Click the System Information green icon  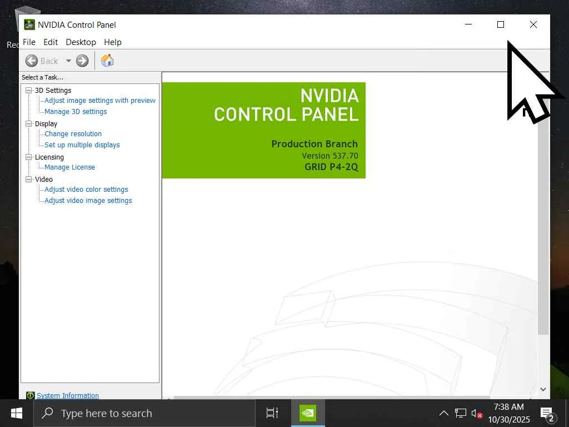(x=31, y=395)
